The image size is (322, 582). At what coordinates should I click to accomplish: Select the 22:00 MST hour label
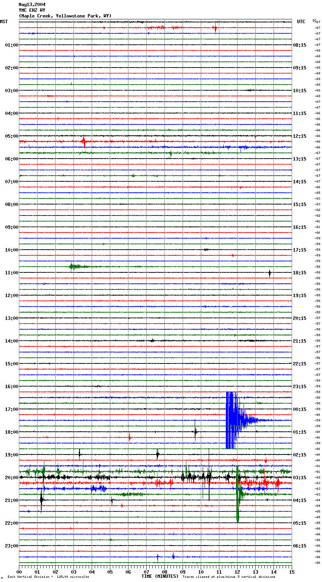(x=11, y=523)
